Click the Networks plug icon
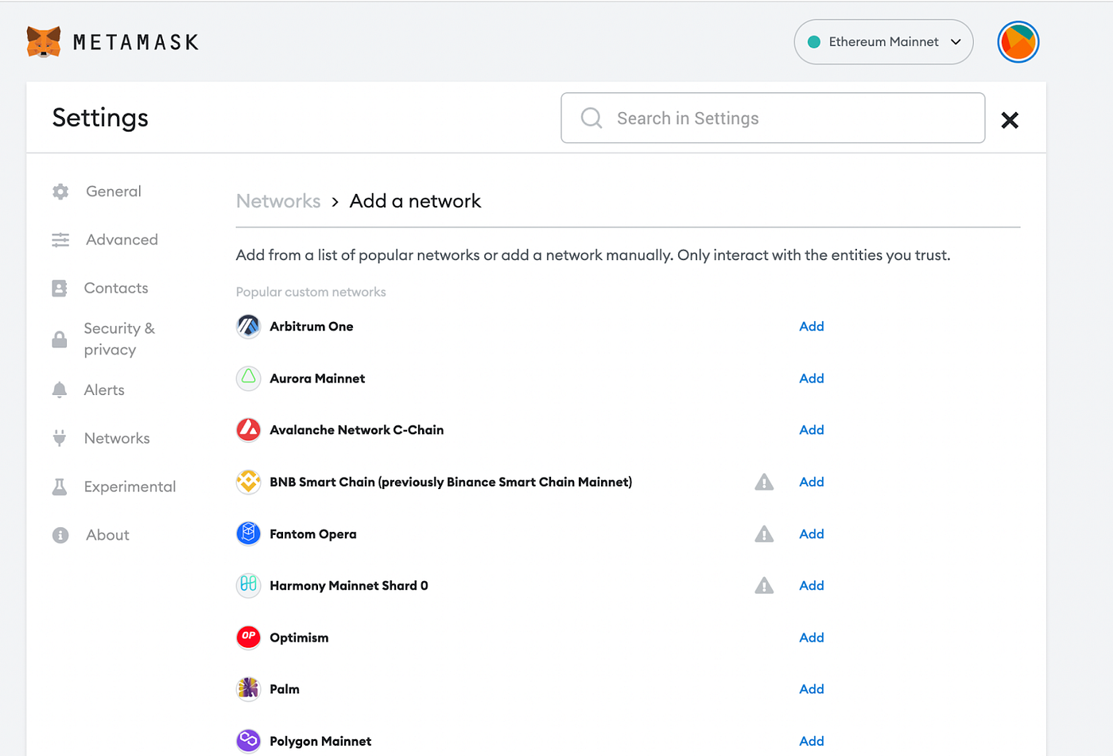 (x=60, y=438)
